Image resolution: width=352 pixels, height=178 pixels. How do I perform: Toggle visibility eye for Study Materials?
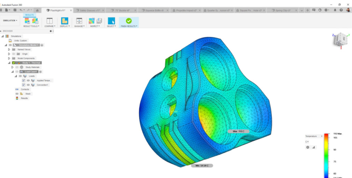17,67
